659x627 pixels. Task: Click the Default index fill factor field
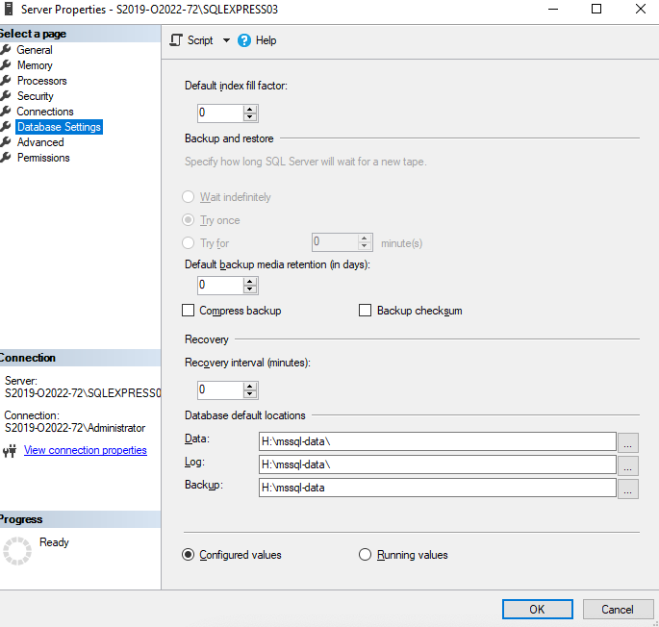point(220,113)
